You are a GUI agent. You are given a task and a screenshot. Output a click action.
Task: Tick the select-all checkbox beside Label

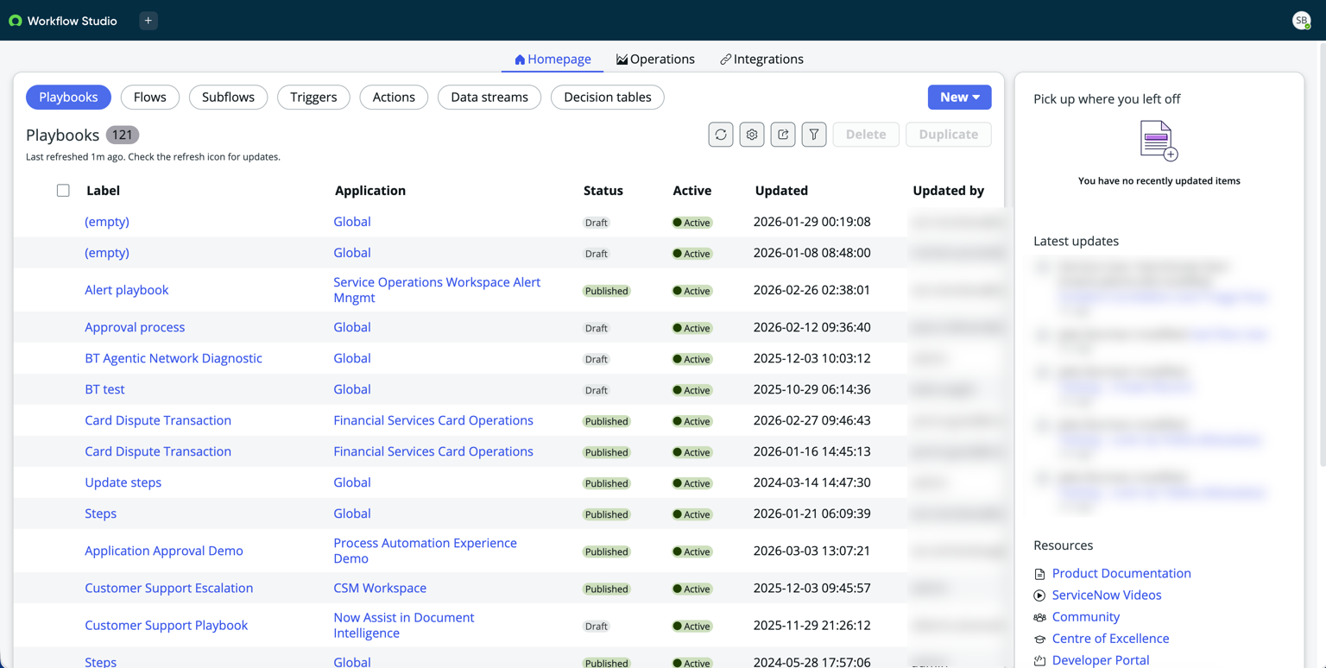tap(63, 191)
